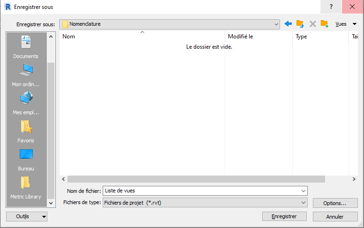Open the network places shortcut
The height and width of the screenshot is (228, 364).
pyautogui.click(x=26, y=103)
